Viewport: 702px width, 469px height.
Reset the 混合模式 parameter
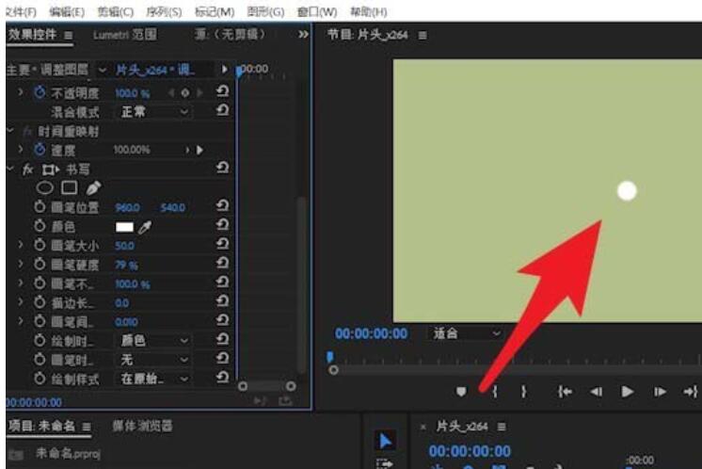(222, 110)
